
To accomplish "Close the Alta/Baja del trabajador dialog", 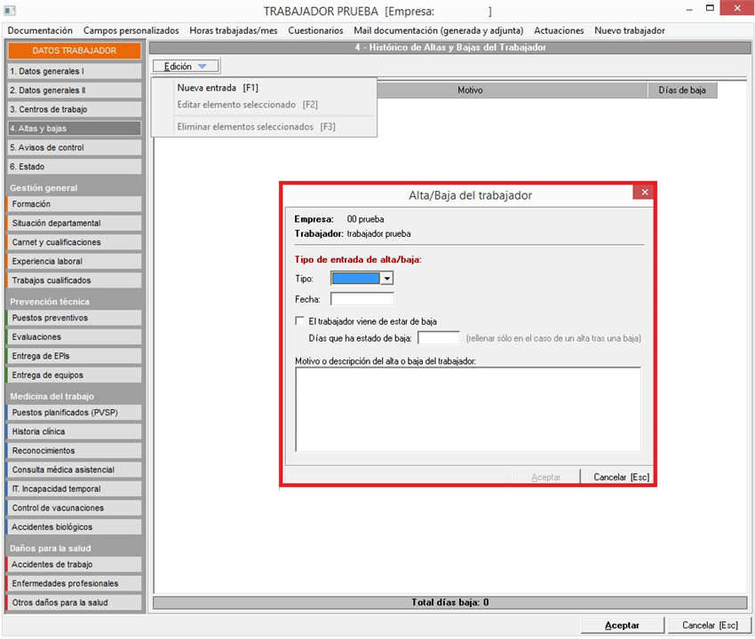I will [x=644, y=193].
